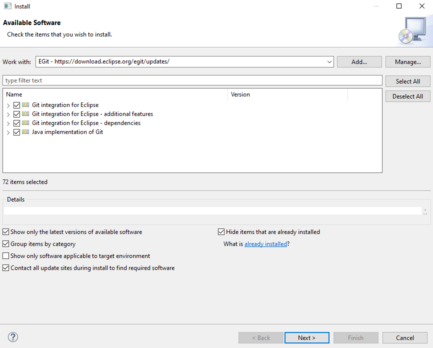Maximize the Install window
The height and width of the screenshot is (348, 433).
(399, 6)
